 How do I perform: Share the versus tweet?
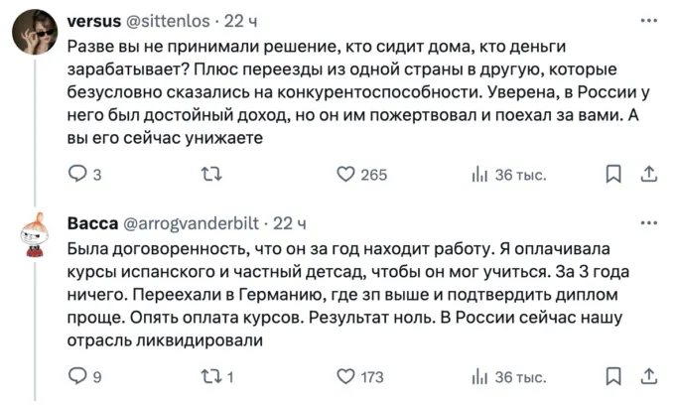pos(648,175)
